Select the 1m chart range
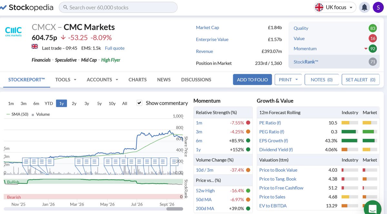387x214 pixels. point(11,103)
